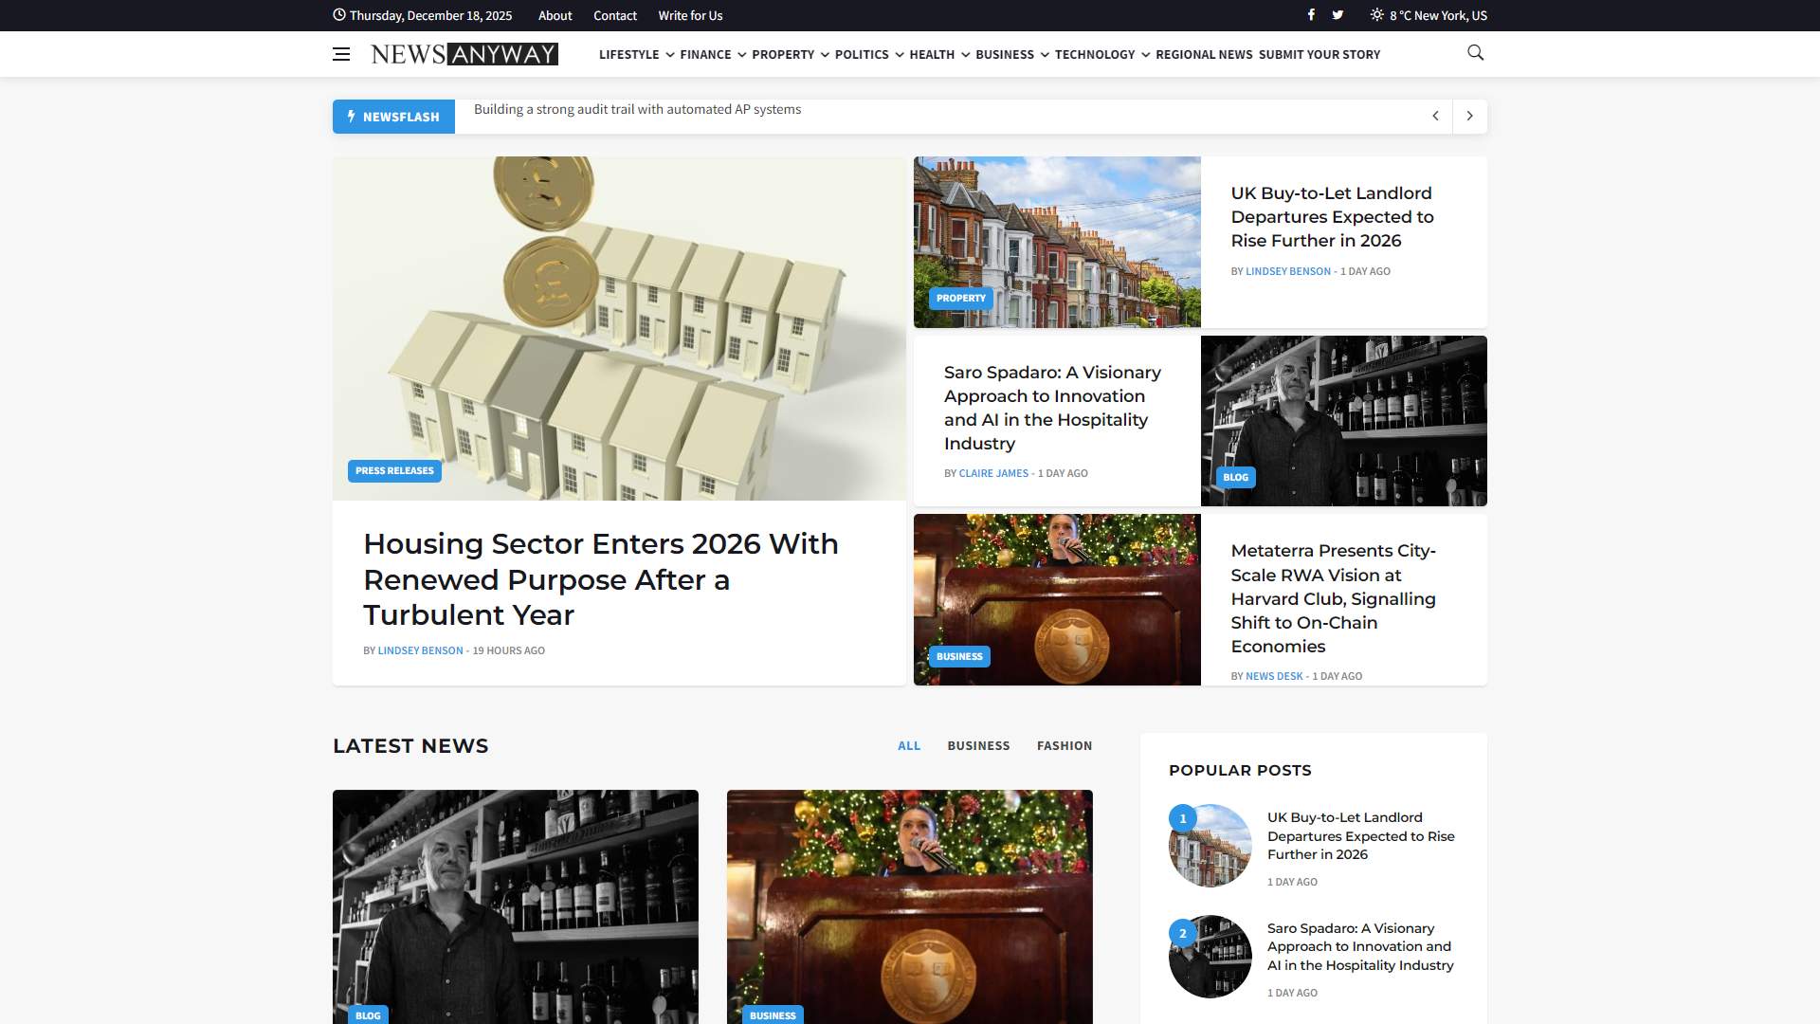Open REGIONAL NEWS from the navbar
This screenshot has height=1024, width=1820.
pos(1204,54)
